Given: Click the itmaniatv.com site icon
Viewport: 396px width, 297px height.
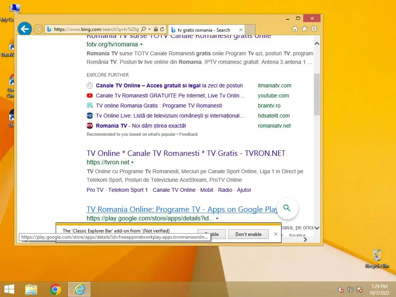Looking at the screenshot, I should click(90, 85).
